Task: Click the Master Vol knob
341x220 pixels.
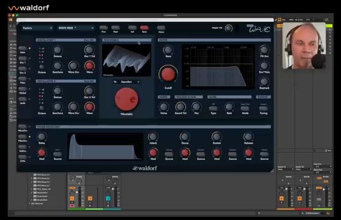Action: (228, 28)
